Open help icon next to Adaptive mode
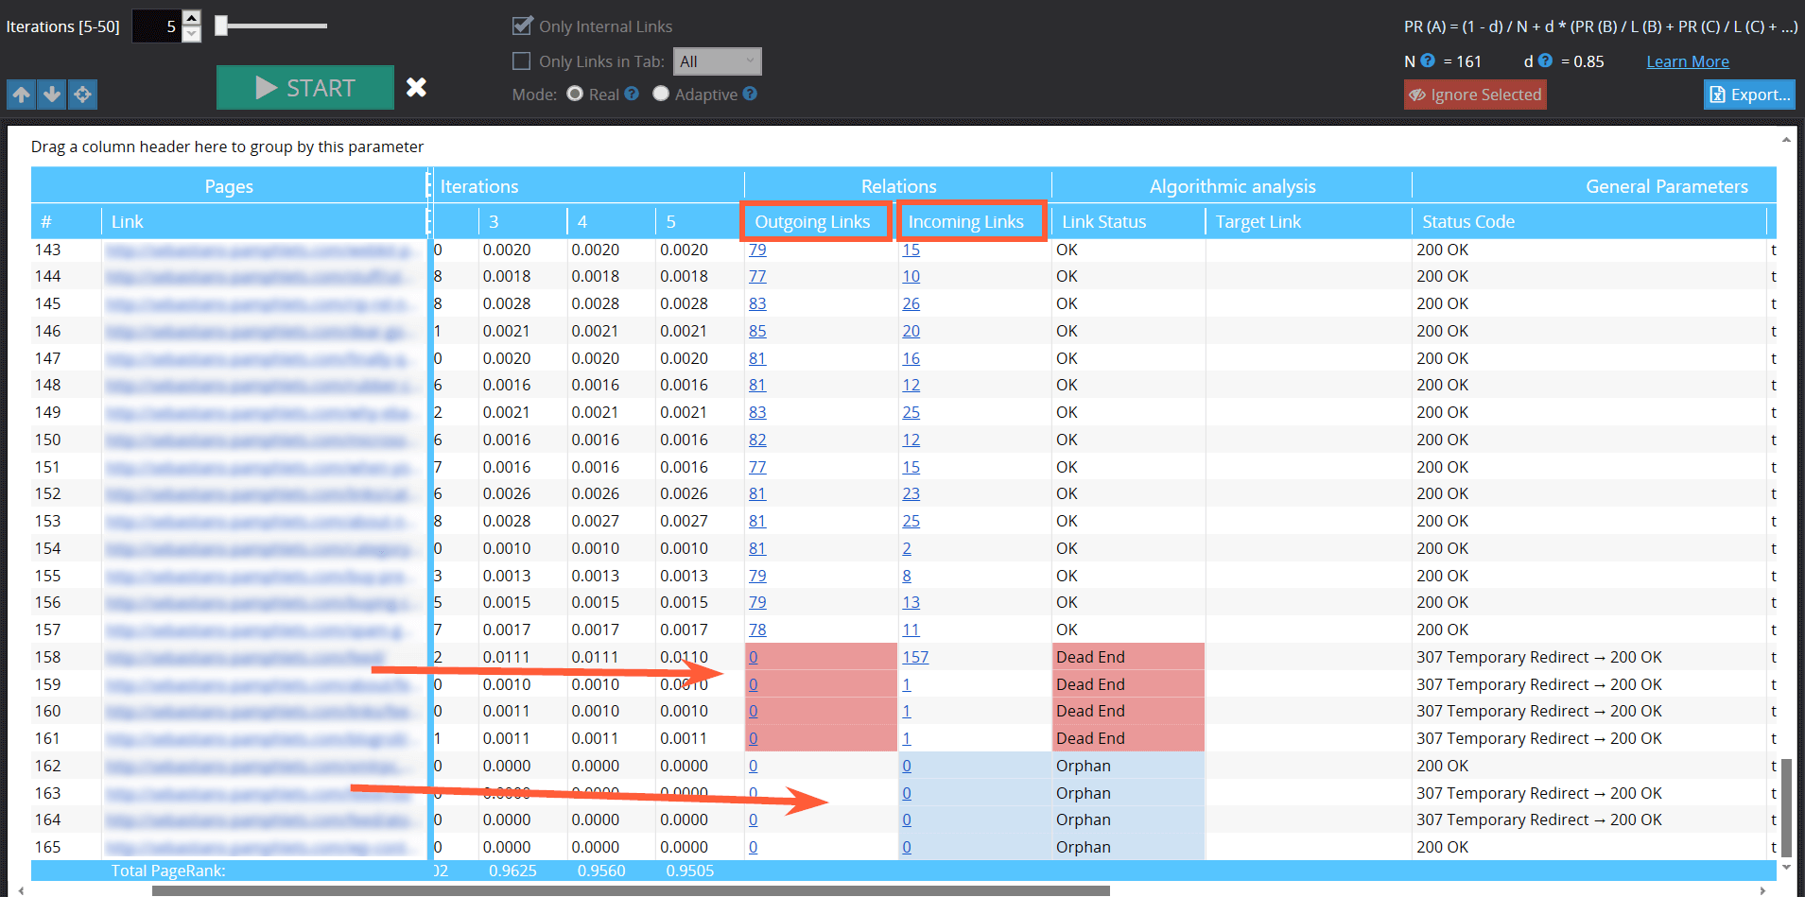Screen dimensions: 1805x897 click(750, 94)
